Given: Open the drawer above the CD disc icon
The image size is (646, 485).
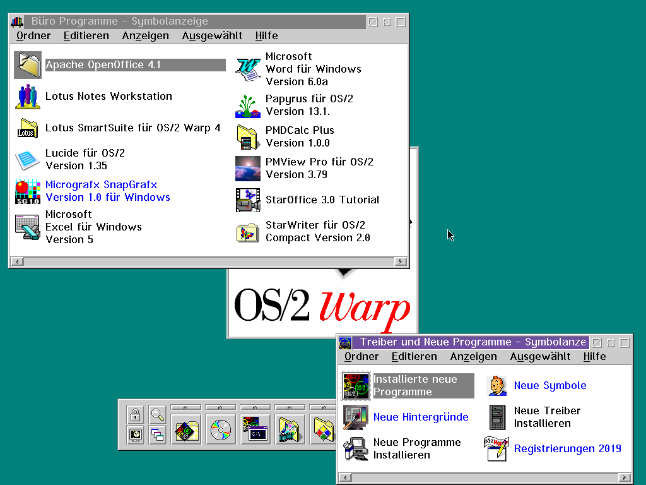Looking at the screenshot, I should tap(221, 407).
